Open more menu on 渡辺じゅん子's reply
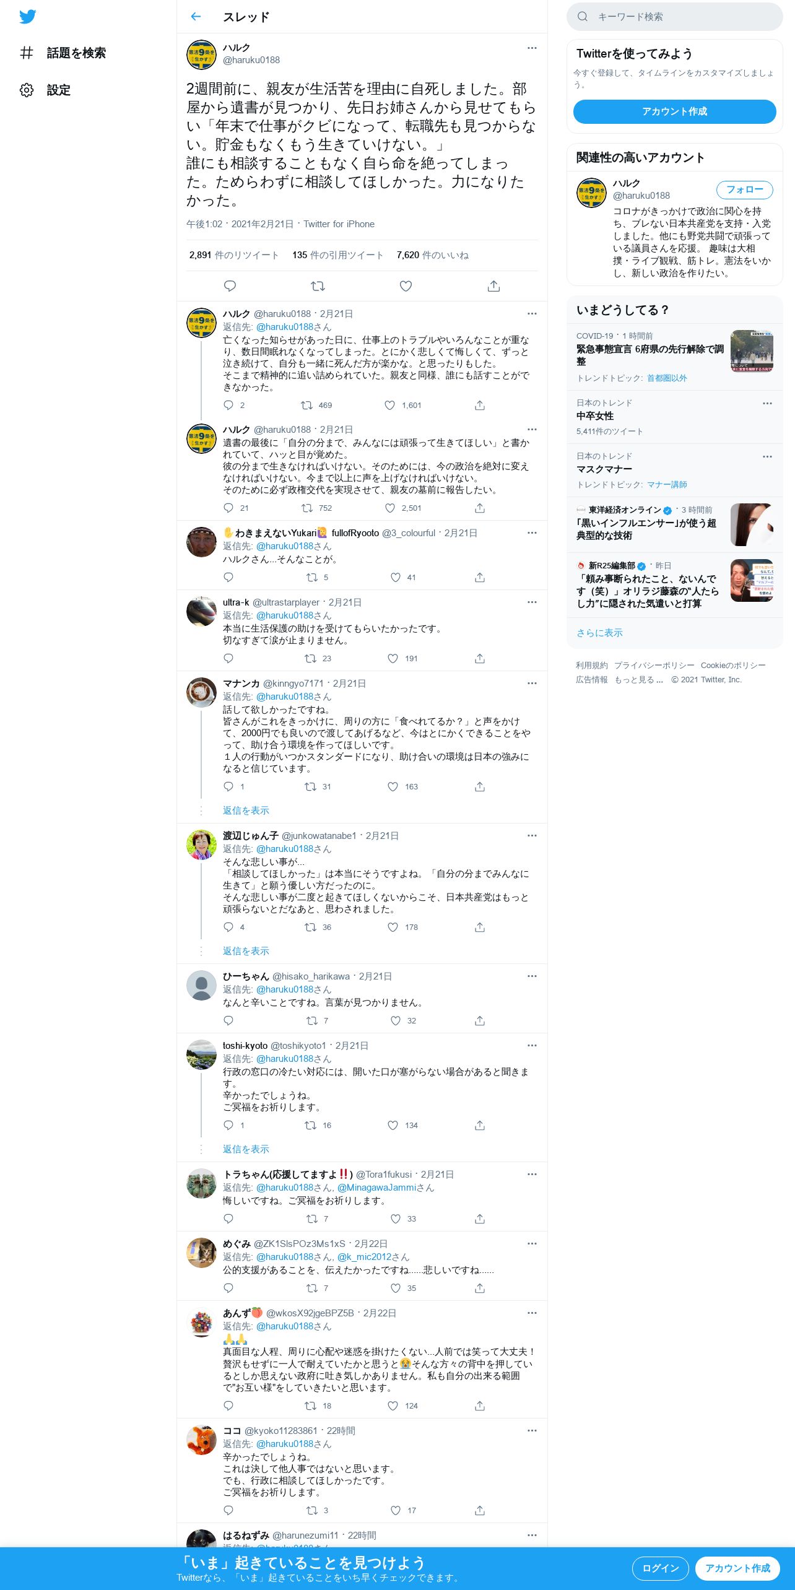The image size is (795, 1590). 532,835
